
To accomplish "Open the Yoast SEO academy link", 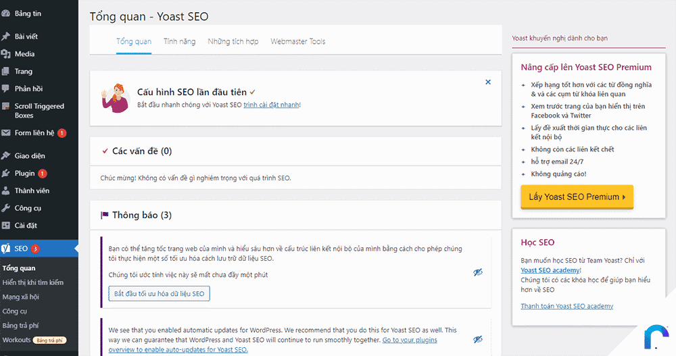I will pos(550,270).
